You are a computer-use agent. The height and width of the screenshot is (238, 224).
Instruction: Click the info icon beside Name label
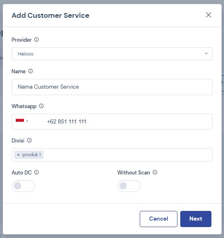click(x=30, y=71)
